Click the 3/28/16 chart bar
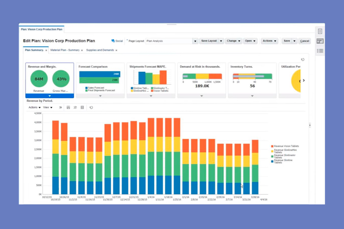The width and height of the screenshot is (344, 229). (x=255, y=167)
